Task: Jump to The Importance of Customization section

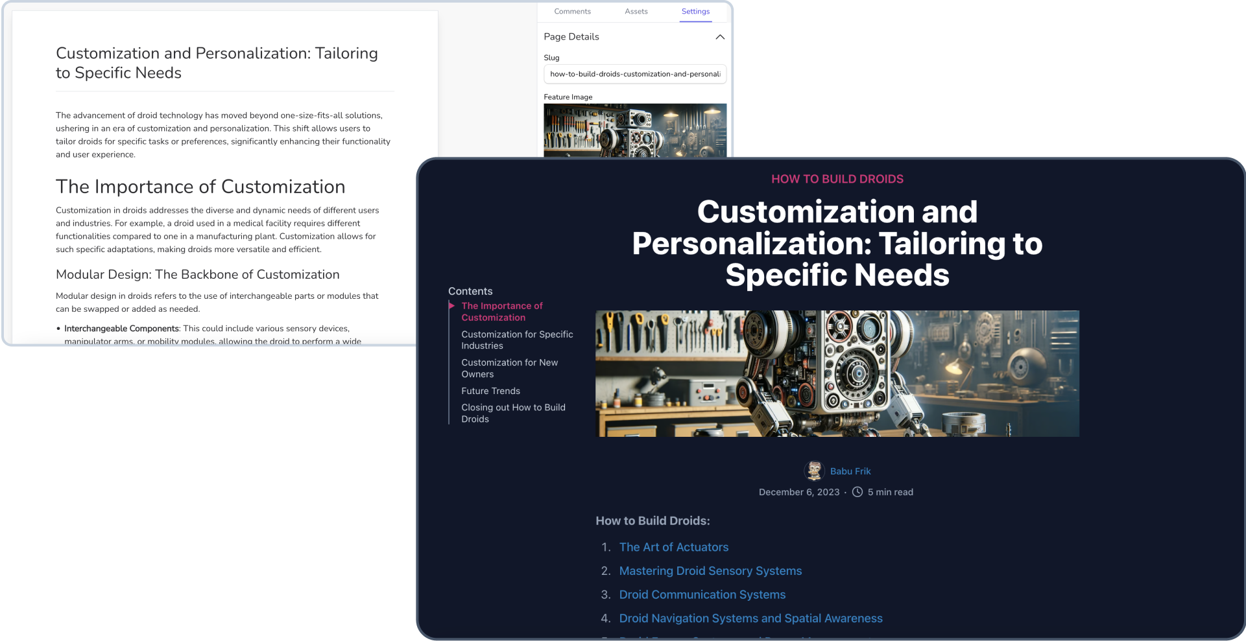Action: [502, 311]
